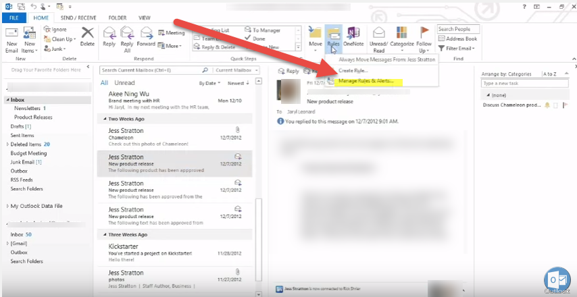Open the Follow Up flag menu
Image resolution: width=577 pixels, height=297 pixels.
(424, 40)
